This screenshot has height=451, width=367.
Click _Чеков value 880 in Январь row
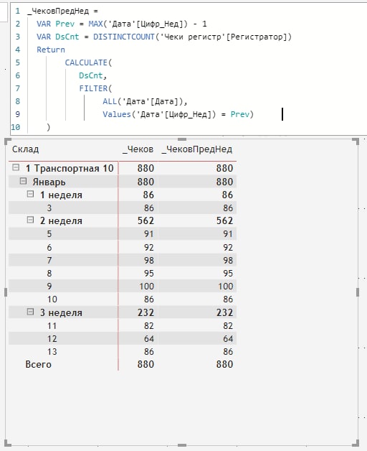pyautogui.click(x=146, y=182)
